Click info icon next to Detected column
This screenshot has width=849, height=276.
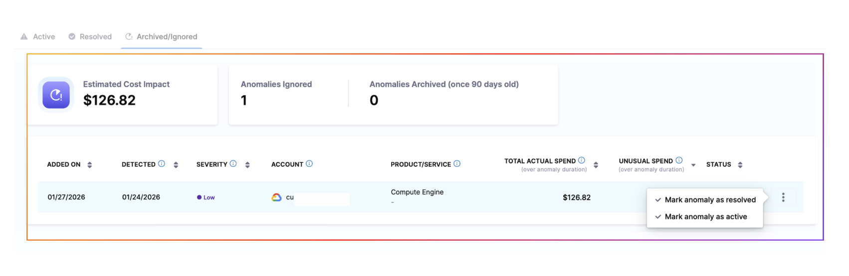point(162,164)
